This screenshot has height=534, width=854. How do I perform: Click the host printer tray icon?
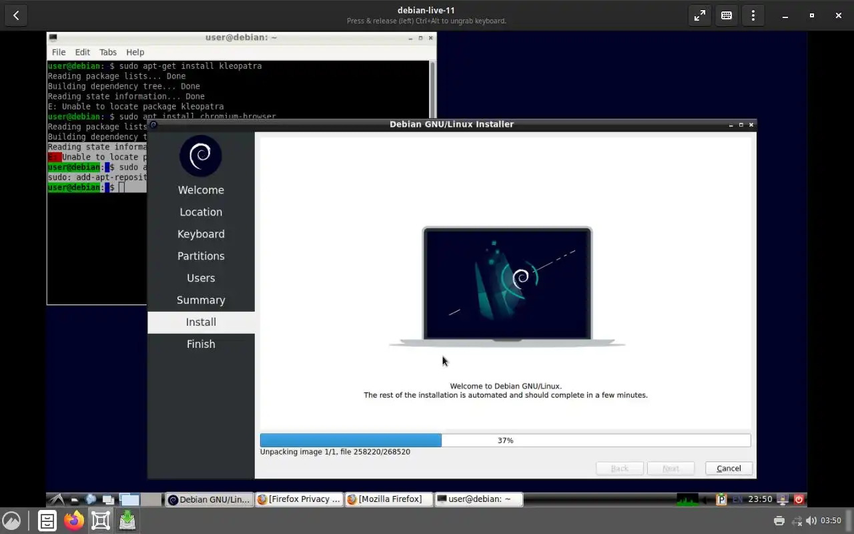click(779, 521)
